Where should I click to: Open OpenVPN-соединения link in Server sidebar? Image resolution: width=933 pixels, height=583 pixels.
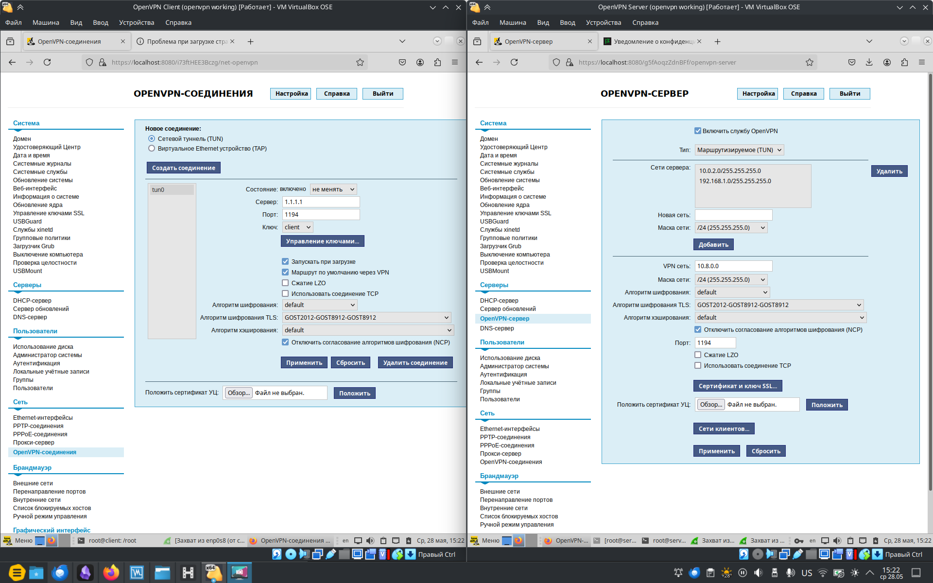point(511,462)
